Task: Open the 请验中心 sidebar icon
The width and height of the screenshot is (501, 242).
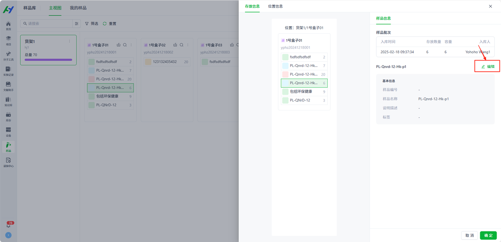Action: click(8, 162)
